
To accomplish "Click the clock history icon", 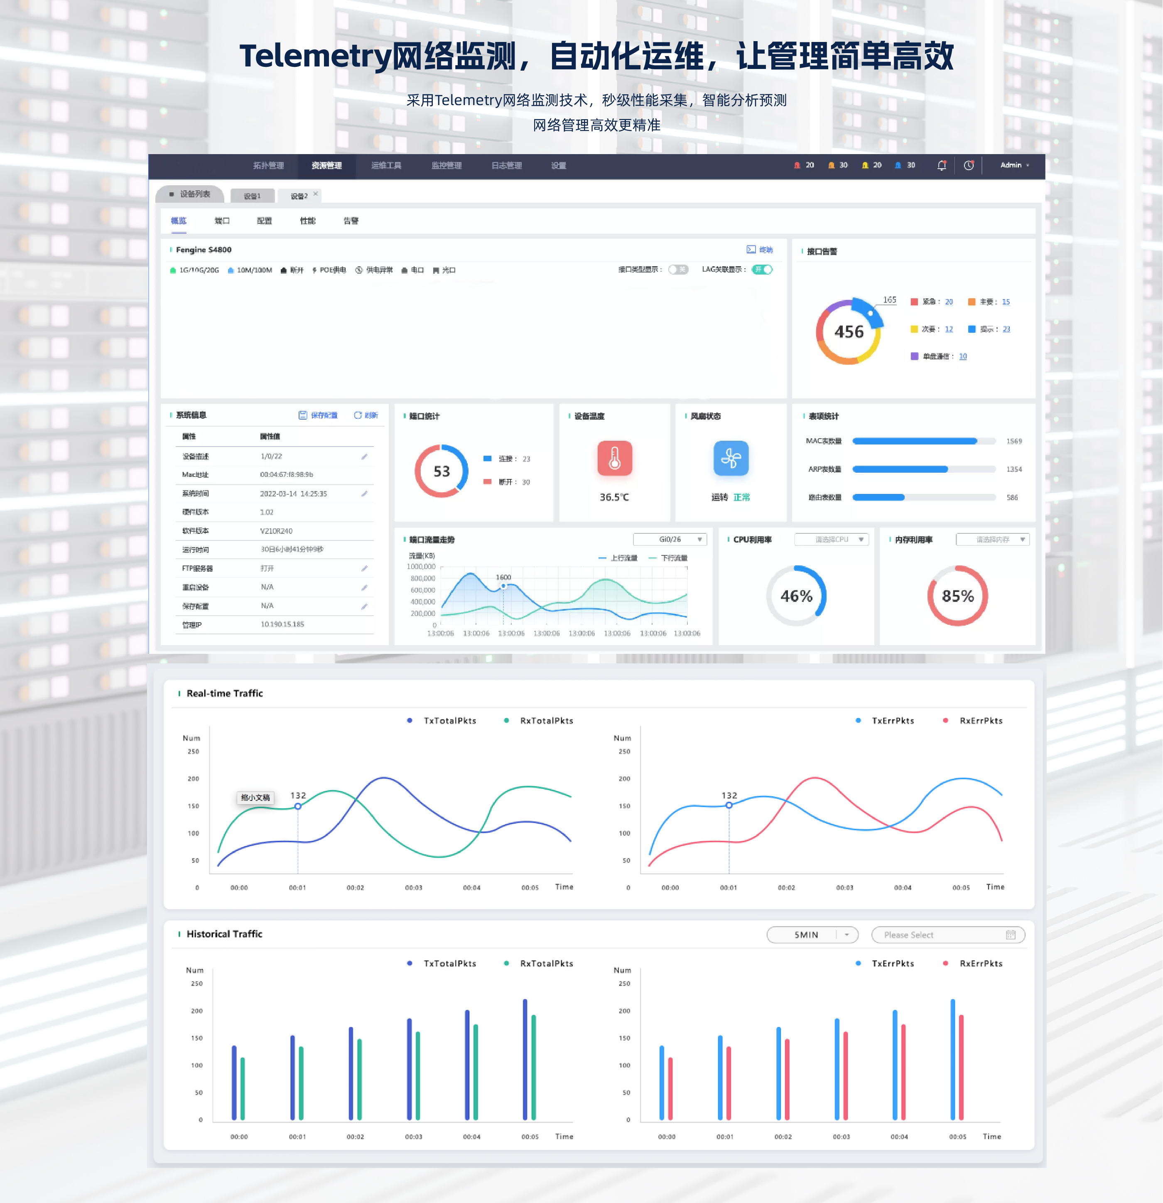I will tap(969, 165).
